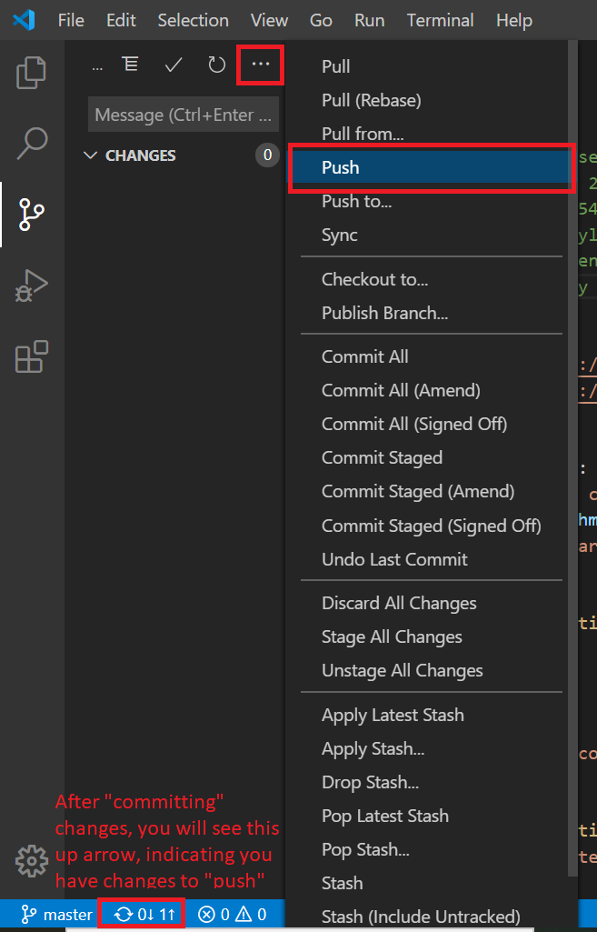This screenshot has height=932, width=597.
Task: Toggle tree view in Source Control toolbar
Action: tap(130, 65)
